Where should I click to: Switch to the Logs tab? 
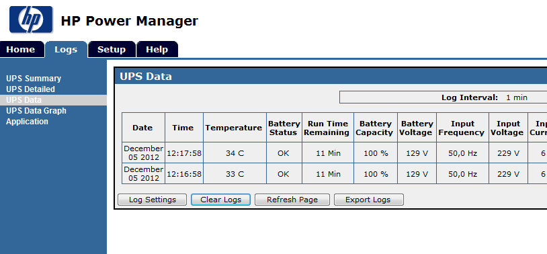click(66, 50)
